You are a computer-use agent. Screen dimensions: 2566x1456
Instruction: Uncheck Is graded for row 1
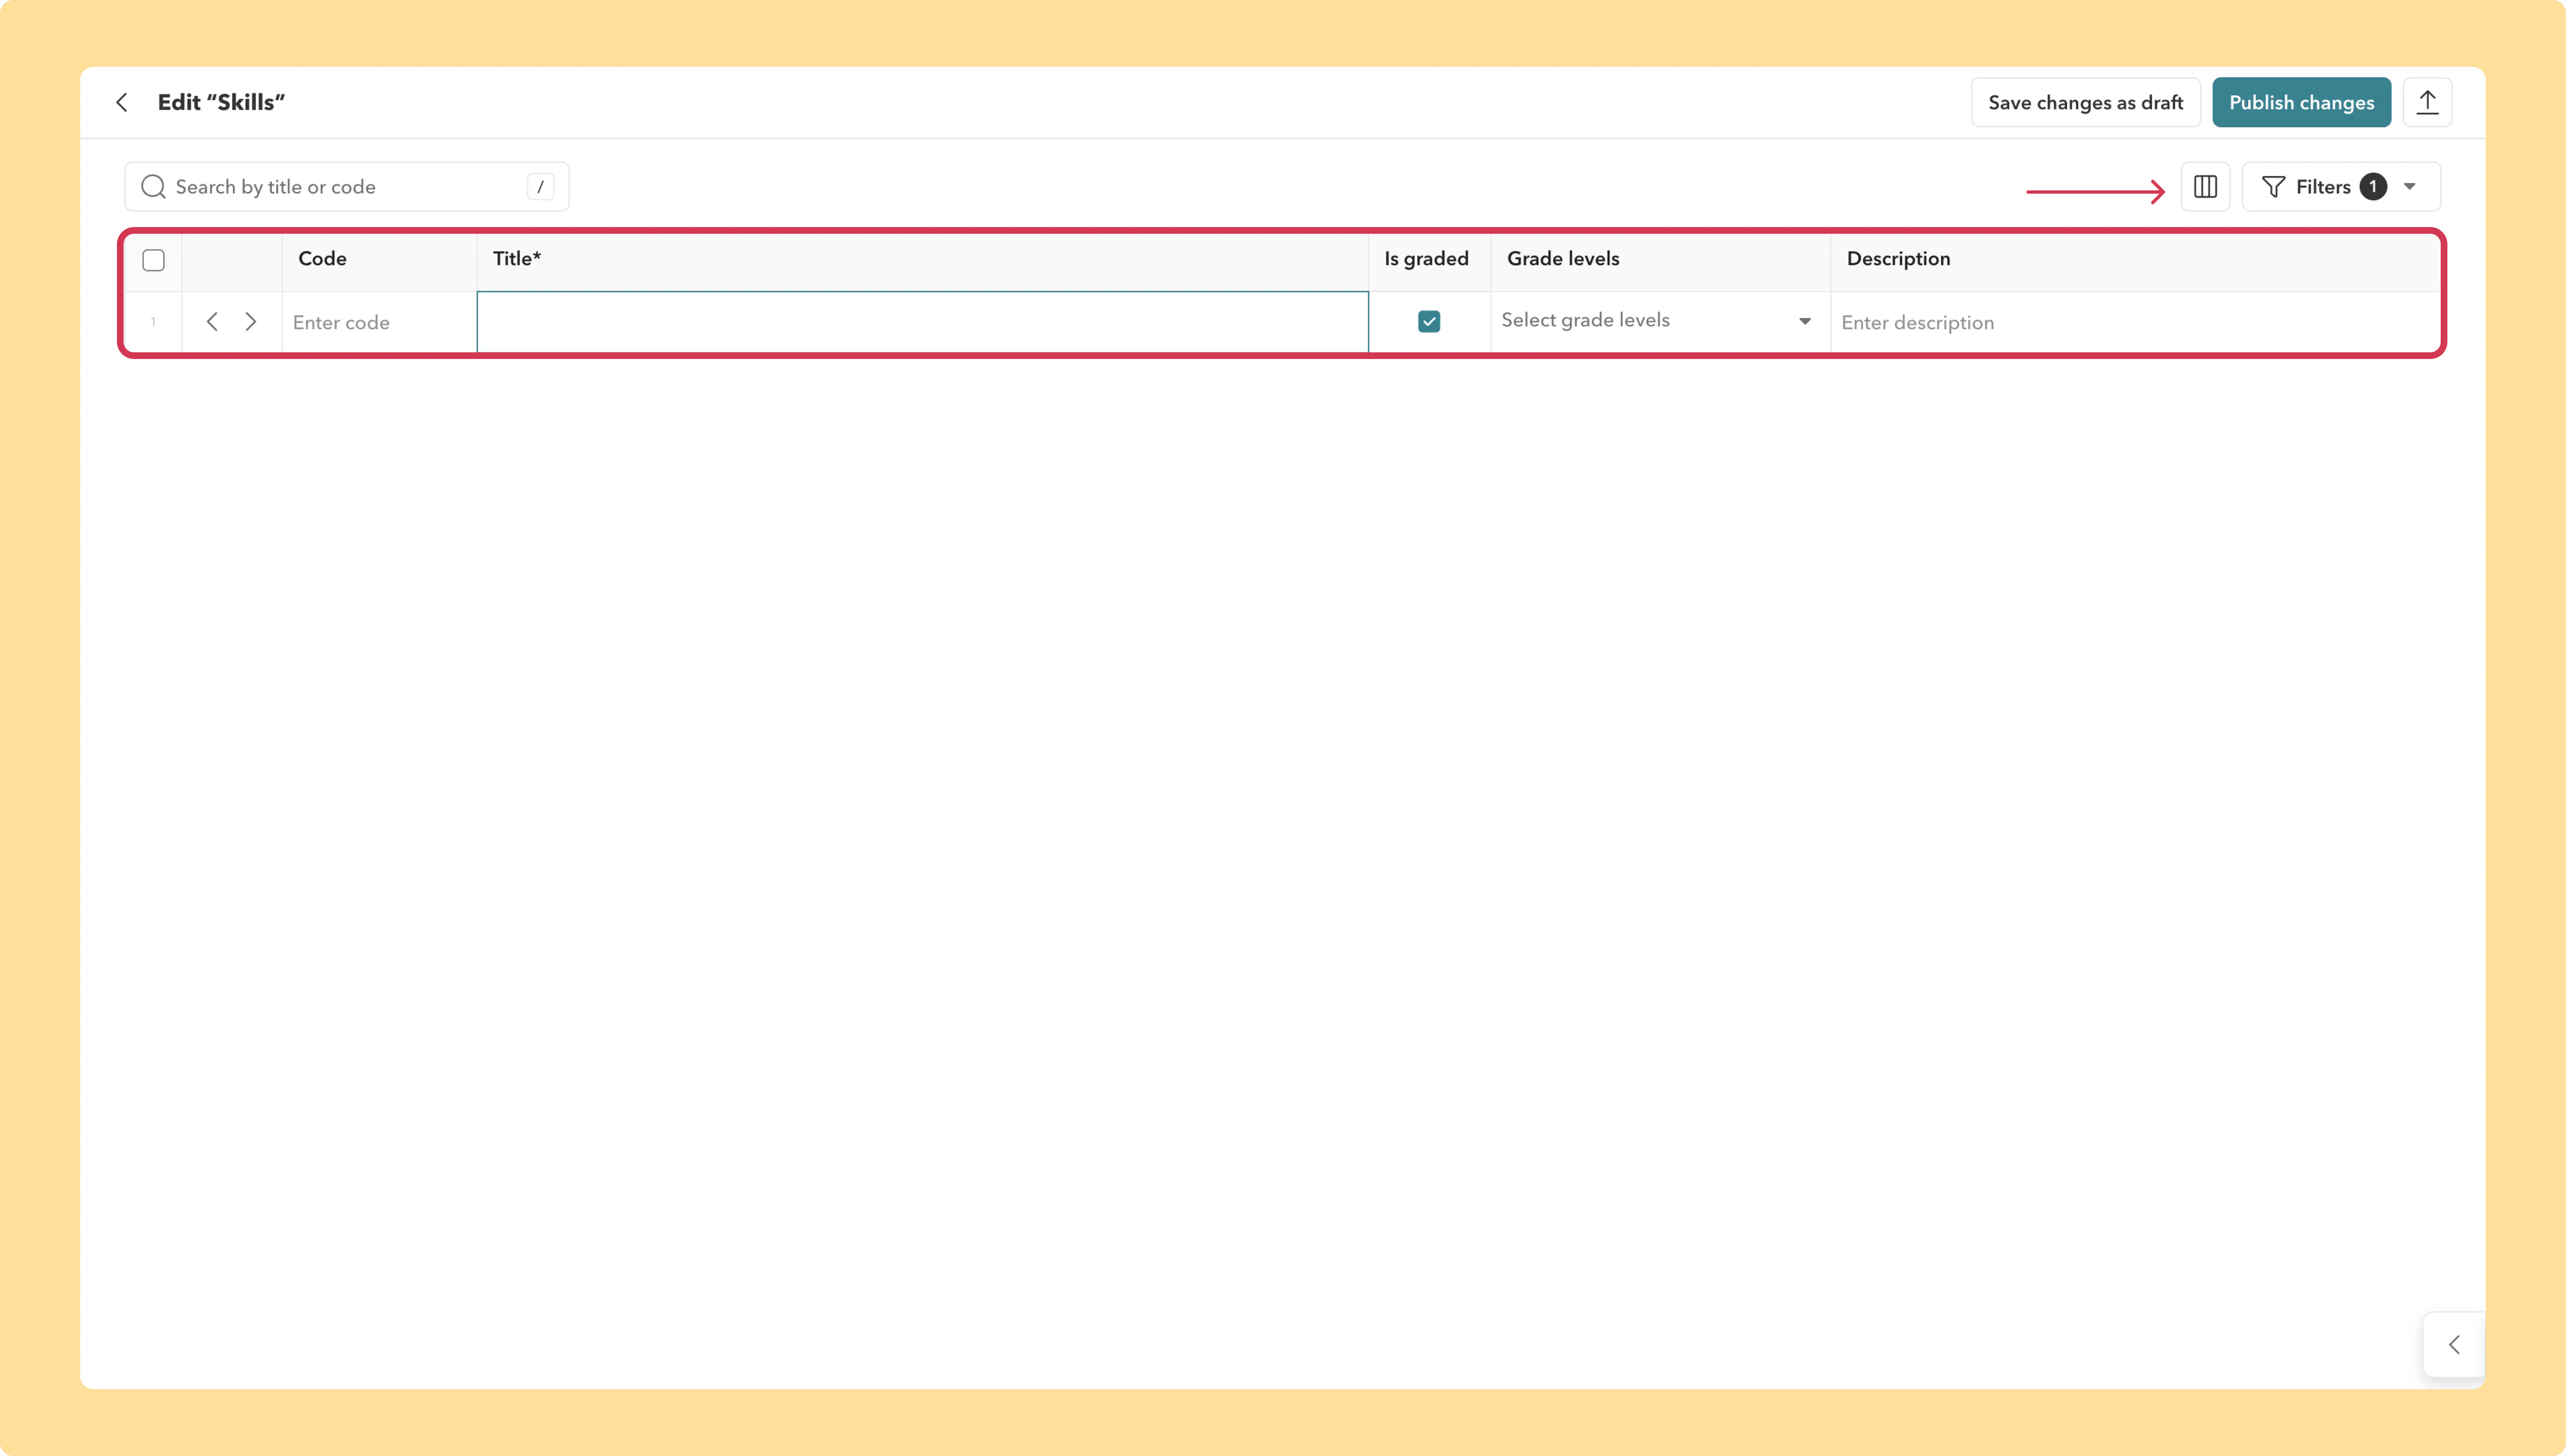point(1429,321)
